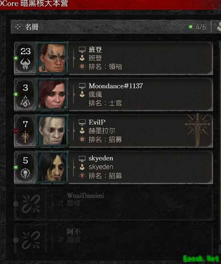Click the Moondance#1137 player name
Screen dimensions: 221x264
[x=116, y=86]
